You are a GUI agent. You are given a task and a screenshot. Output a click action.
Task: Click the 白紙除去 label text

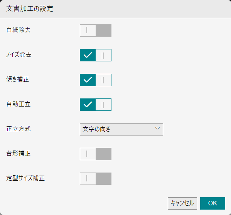click(x=19, y=30)
